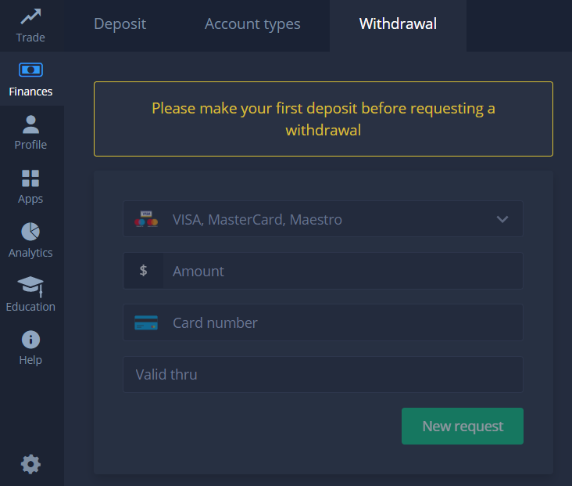The width and height of the screenshot is (572, 486).
Task: Click the blue credit card icon
Action: pos(146,322)
